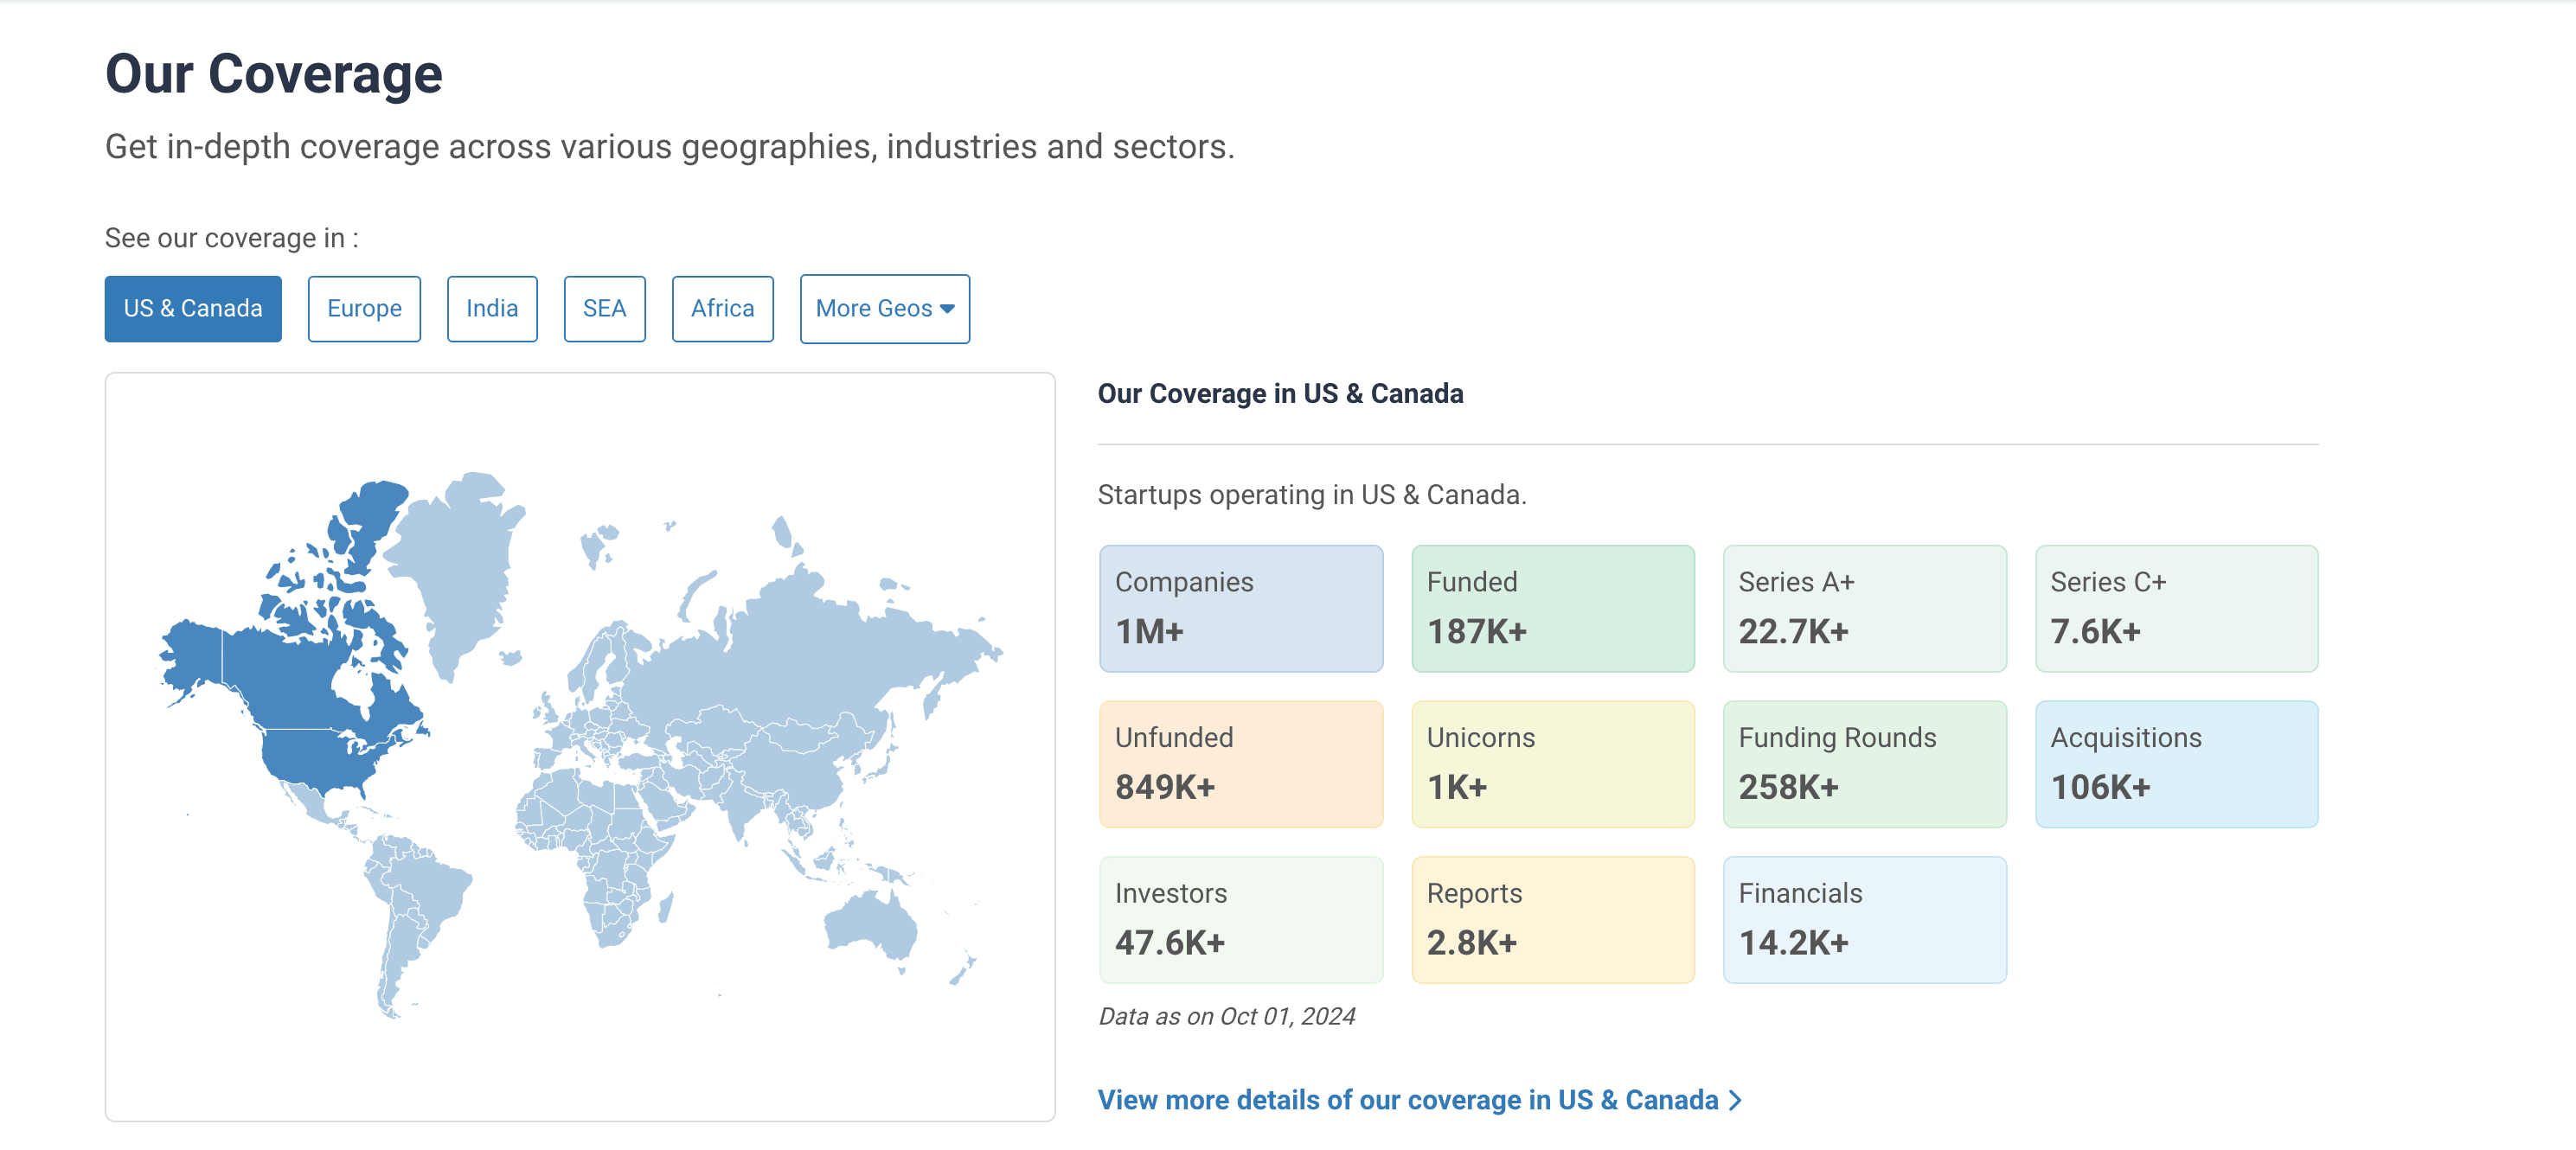This screenshot has width=2576, height=1150.
Task: Switch to Europe coverage tab
Action: pos(364,309)
